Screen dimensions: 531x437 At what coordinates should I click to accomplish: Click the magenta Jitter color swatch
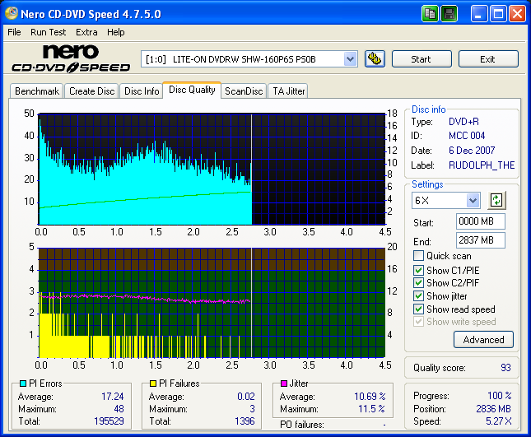click(284, 384)
